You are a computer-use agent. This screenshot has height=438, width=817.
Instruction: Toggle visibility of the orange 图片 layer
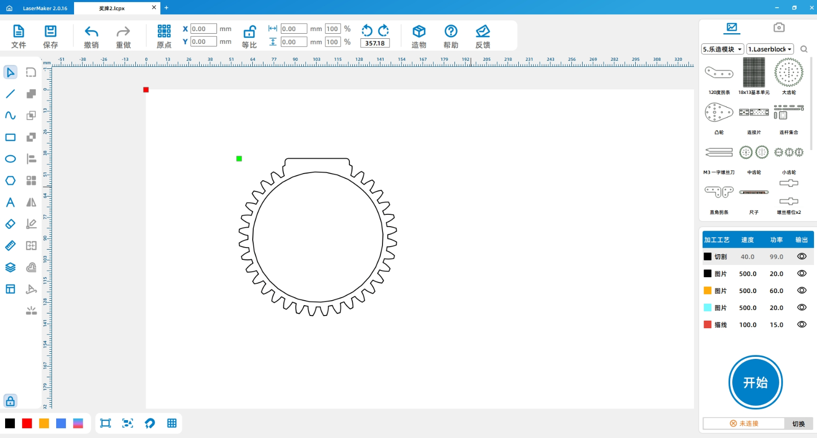802,290
